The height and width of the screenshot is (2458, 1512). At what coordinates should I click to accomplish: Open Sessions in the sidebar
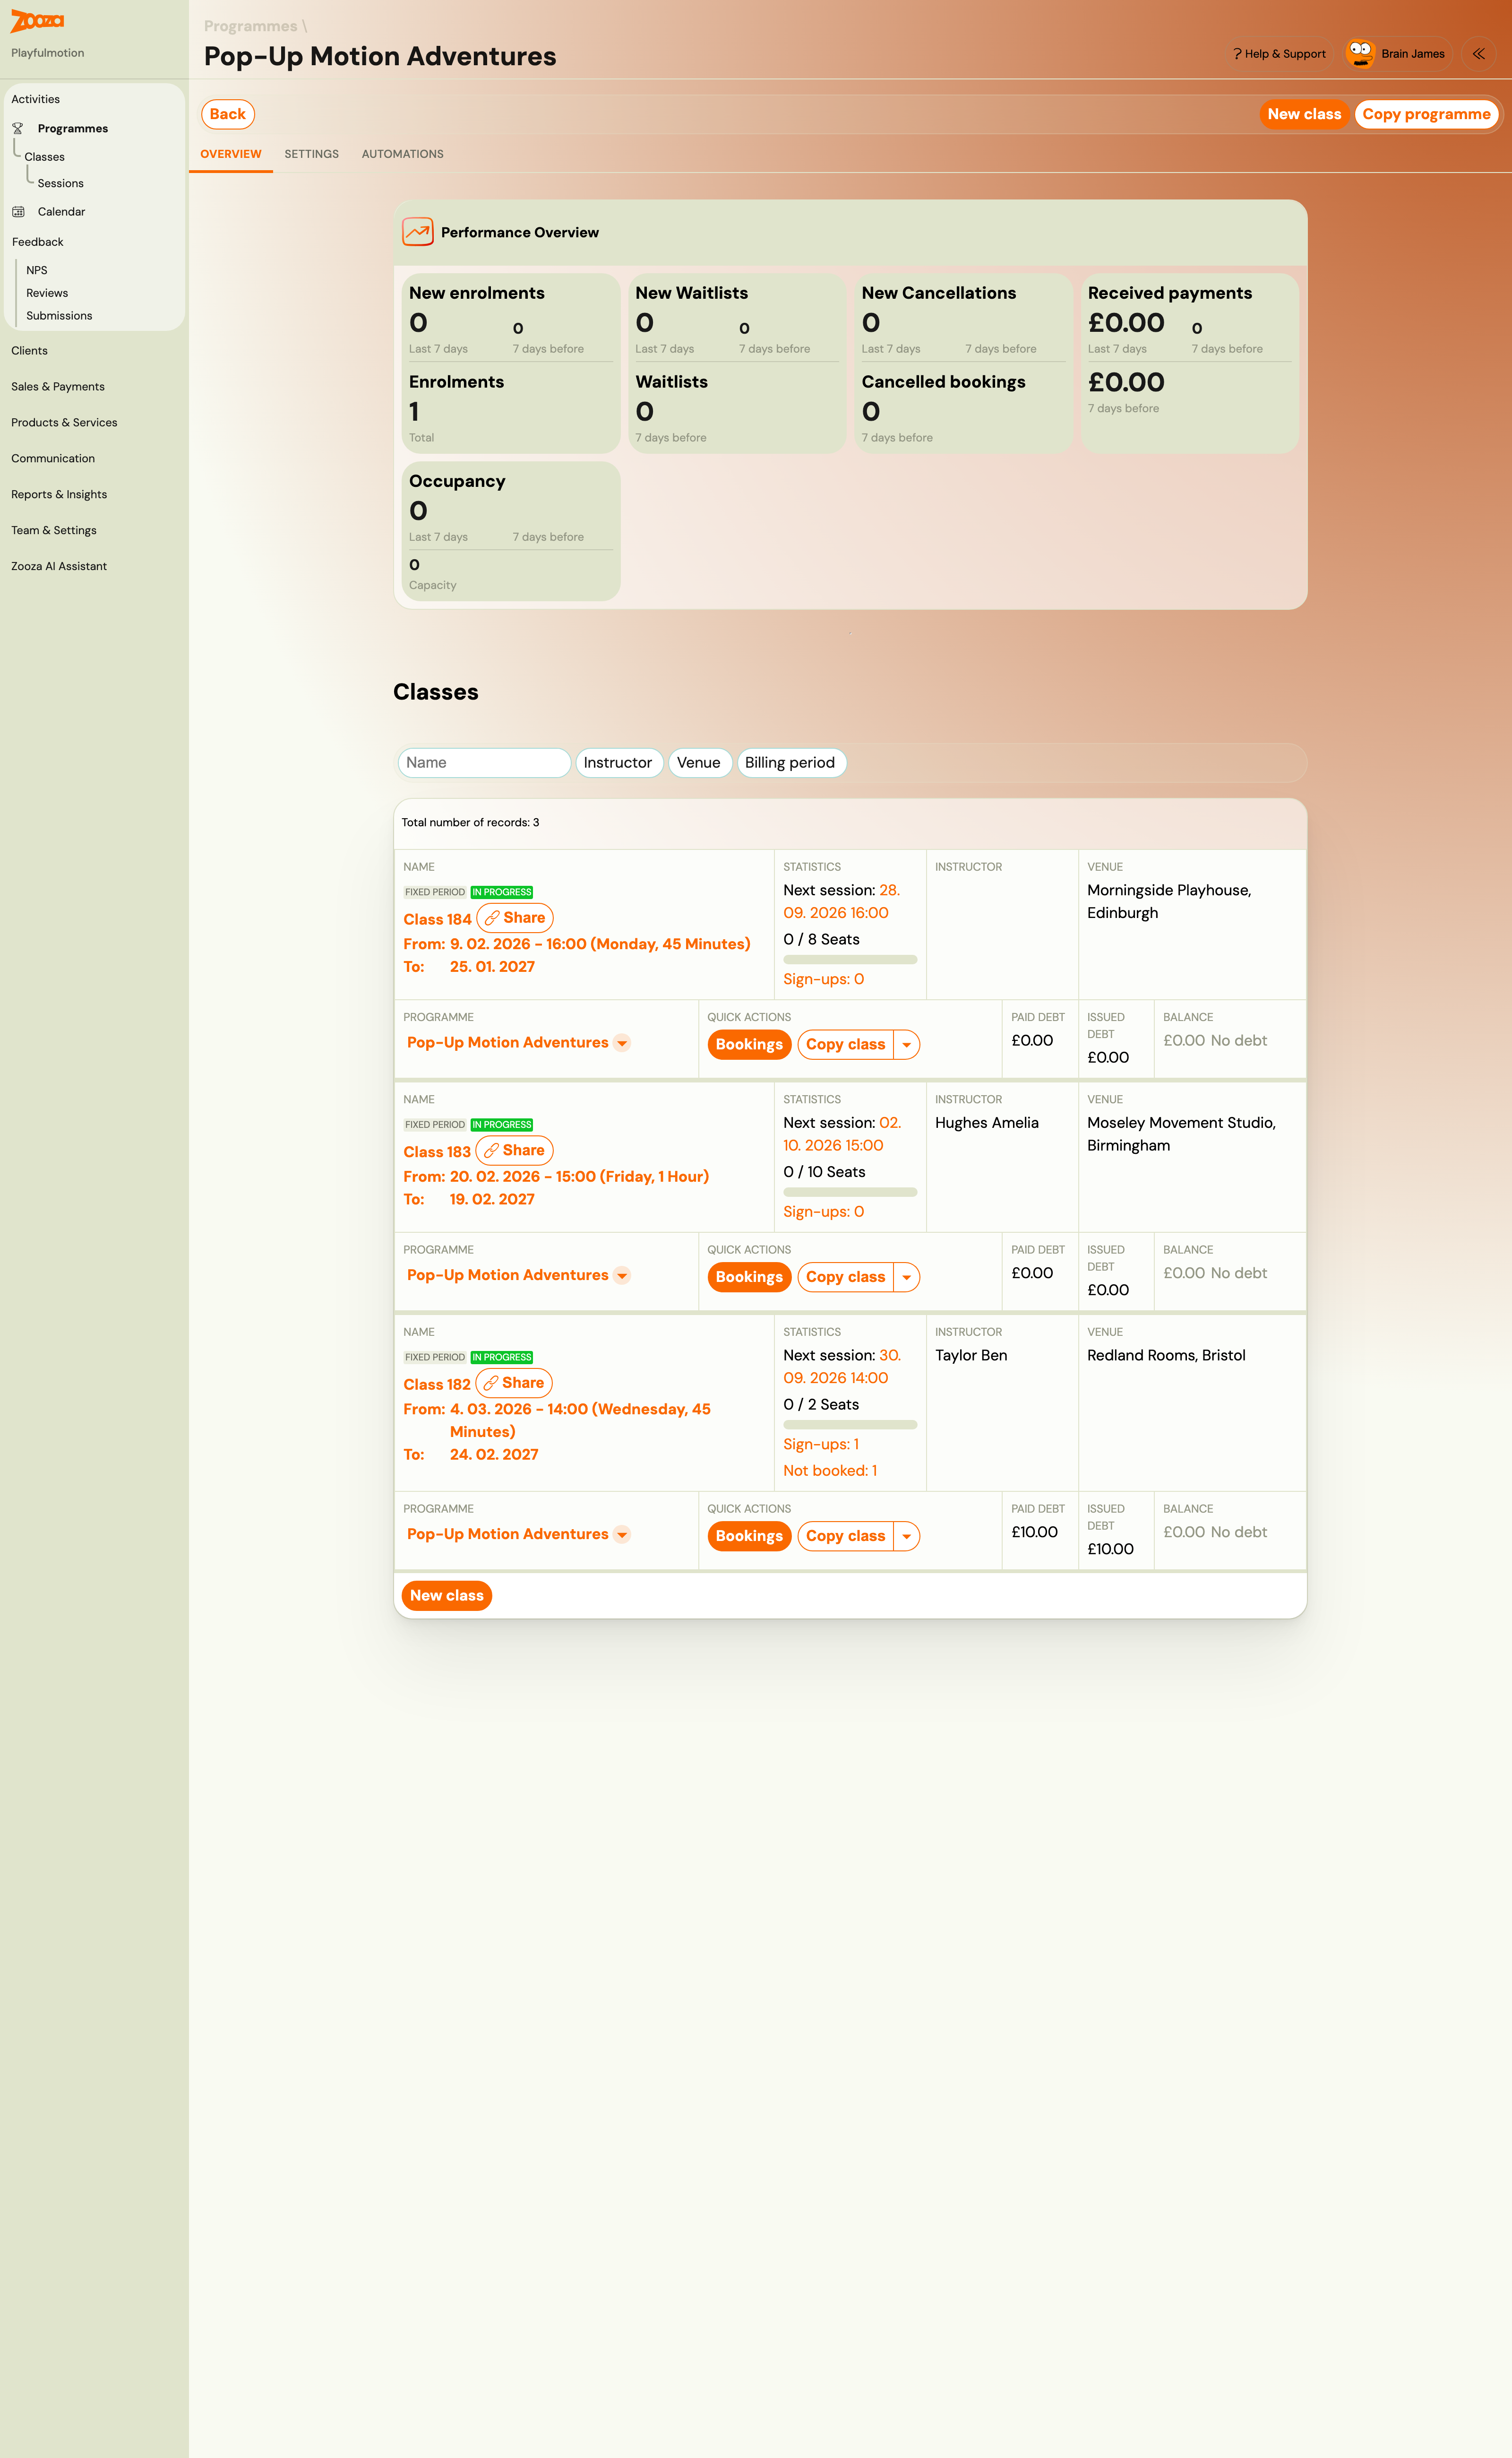(x=61, y=184)
